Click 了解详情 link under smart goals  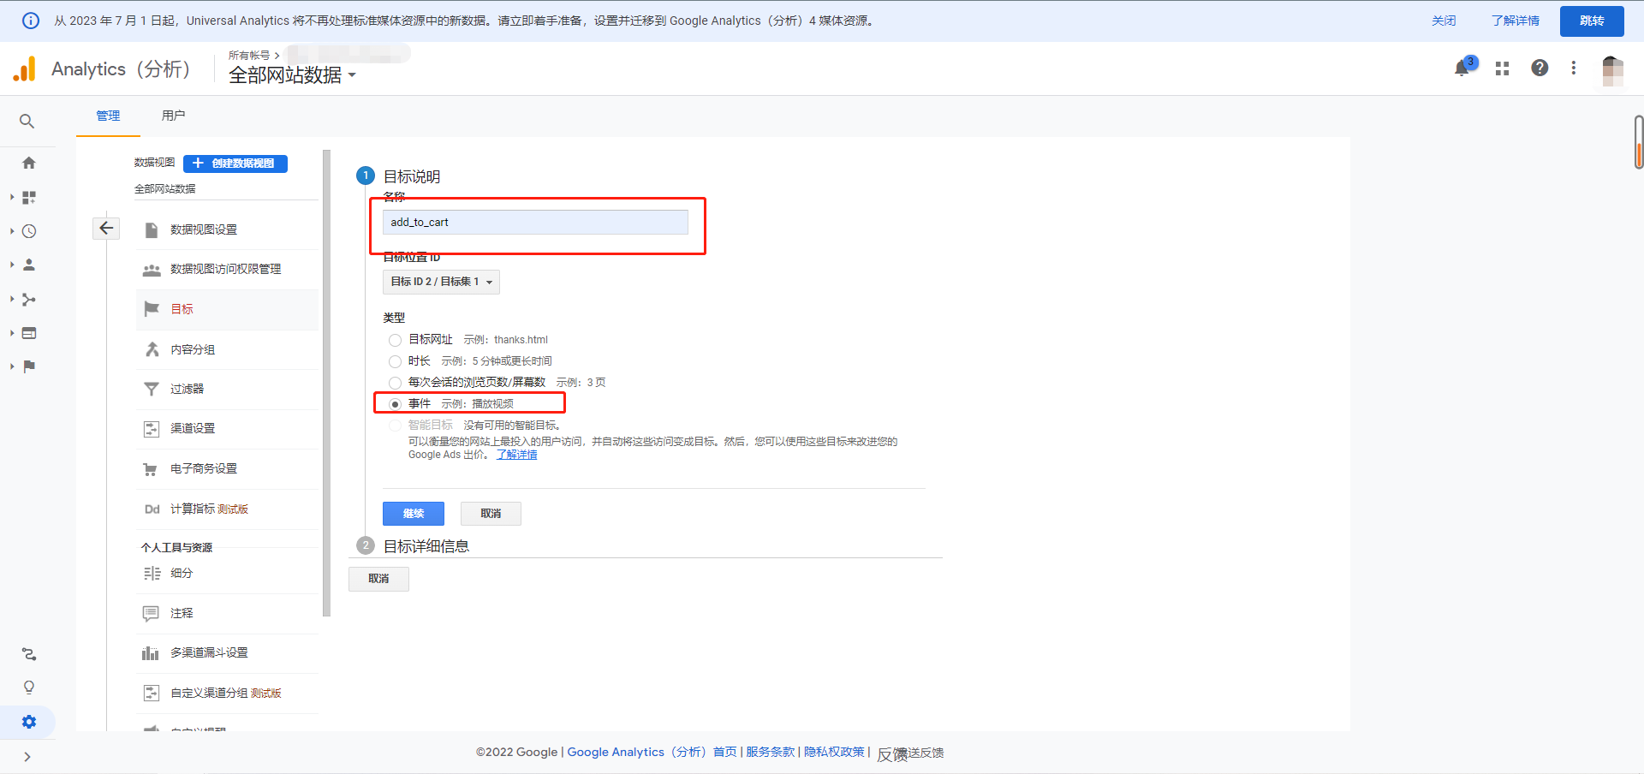(x=516, y=455)
